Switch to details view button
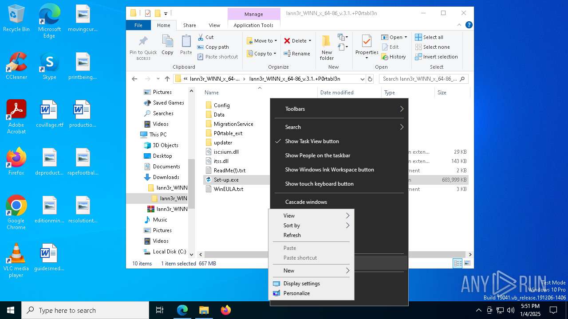 point(458,263)
